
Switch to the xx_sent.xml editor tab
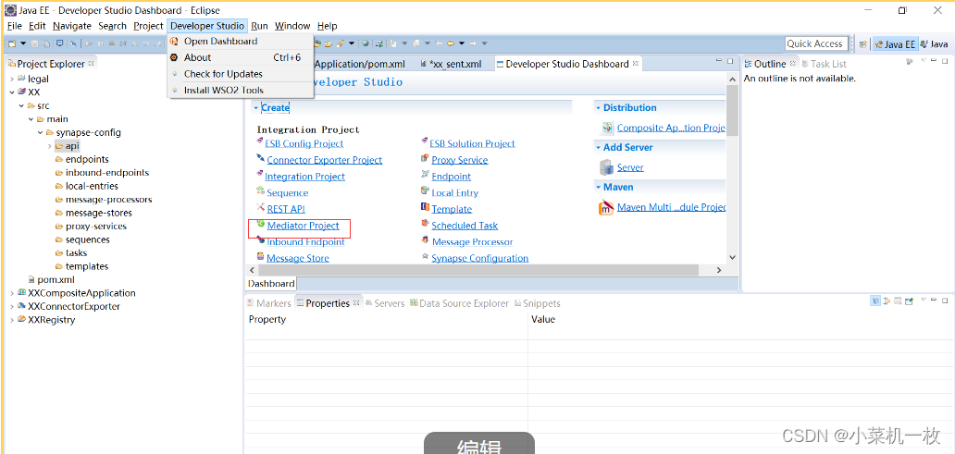[451, 64]
